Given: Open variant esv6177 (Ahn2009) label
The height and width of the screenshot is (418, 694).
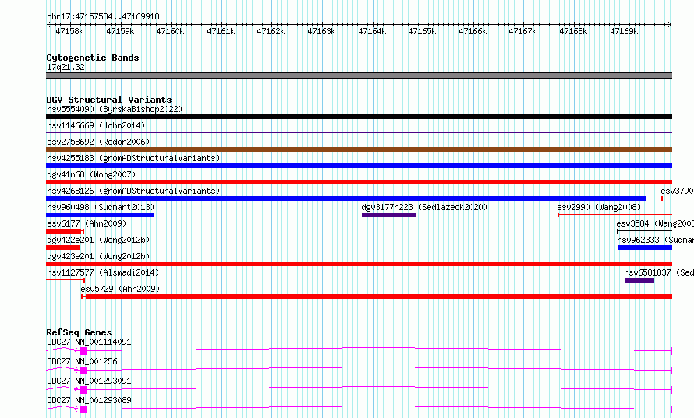Looking at the screenshot, I should click(x=87, y=223).
